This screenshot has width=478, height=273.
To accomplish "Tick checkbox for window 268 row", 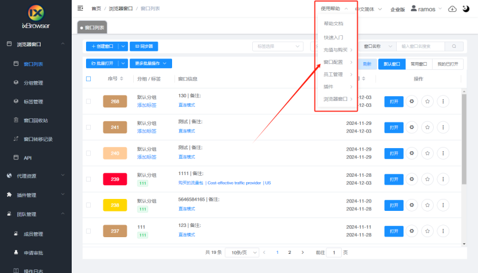I will coord(88,101).
